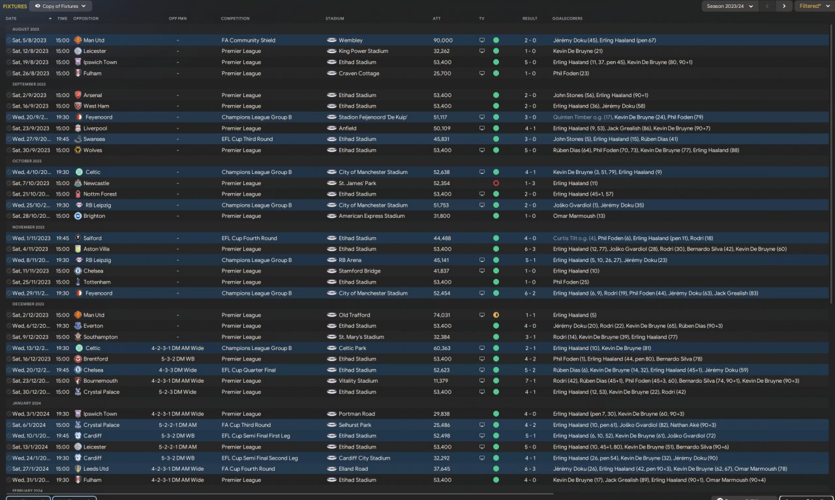
Task: Open the Filtered dropdown
Action: pyautogui.click(x=813, y=6)
